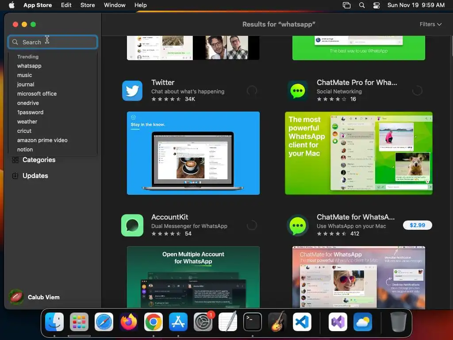Open Spotlight search in menu bar
The image size is (453, 340).
pyautogui.click(x=362, y=5)
